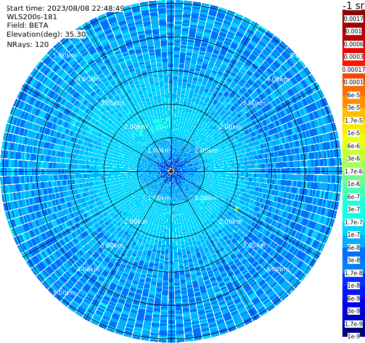This screenshot has width=365, height=343.
Task: Click the 3e-8 colorbar label
Action: pos(354,260)
